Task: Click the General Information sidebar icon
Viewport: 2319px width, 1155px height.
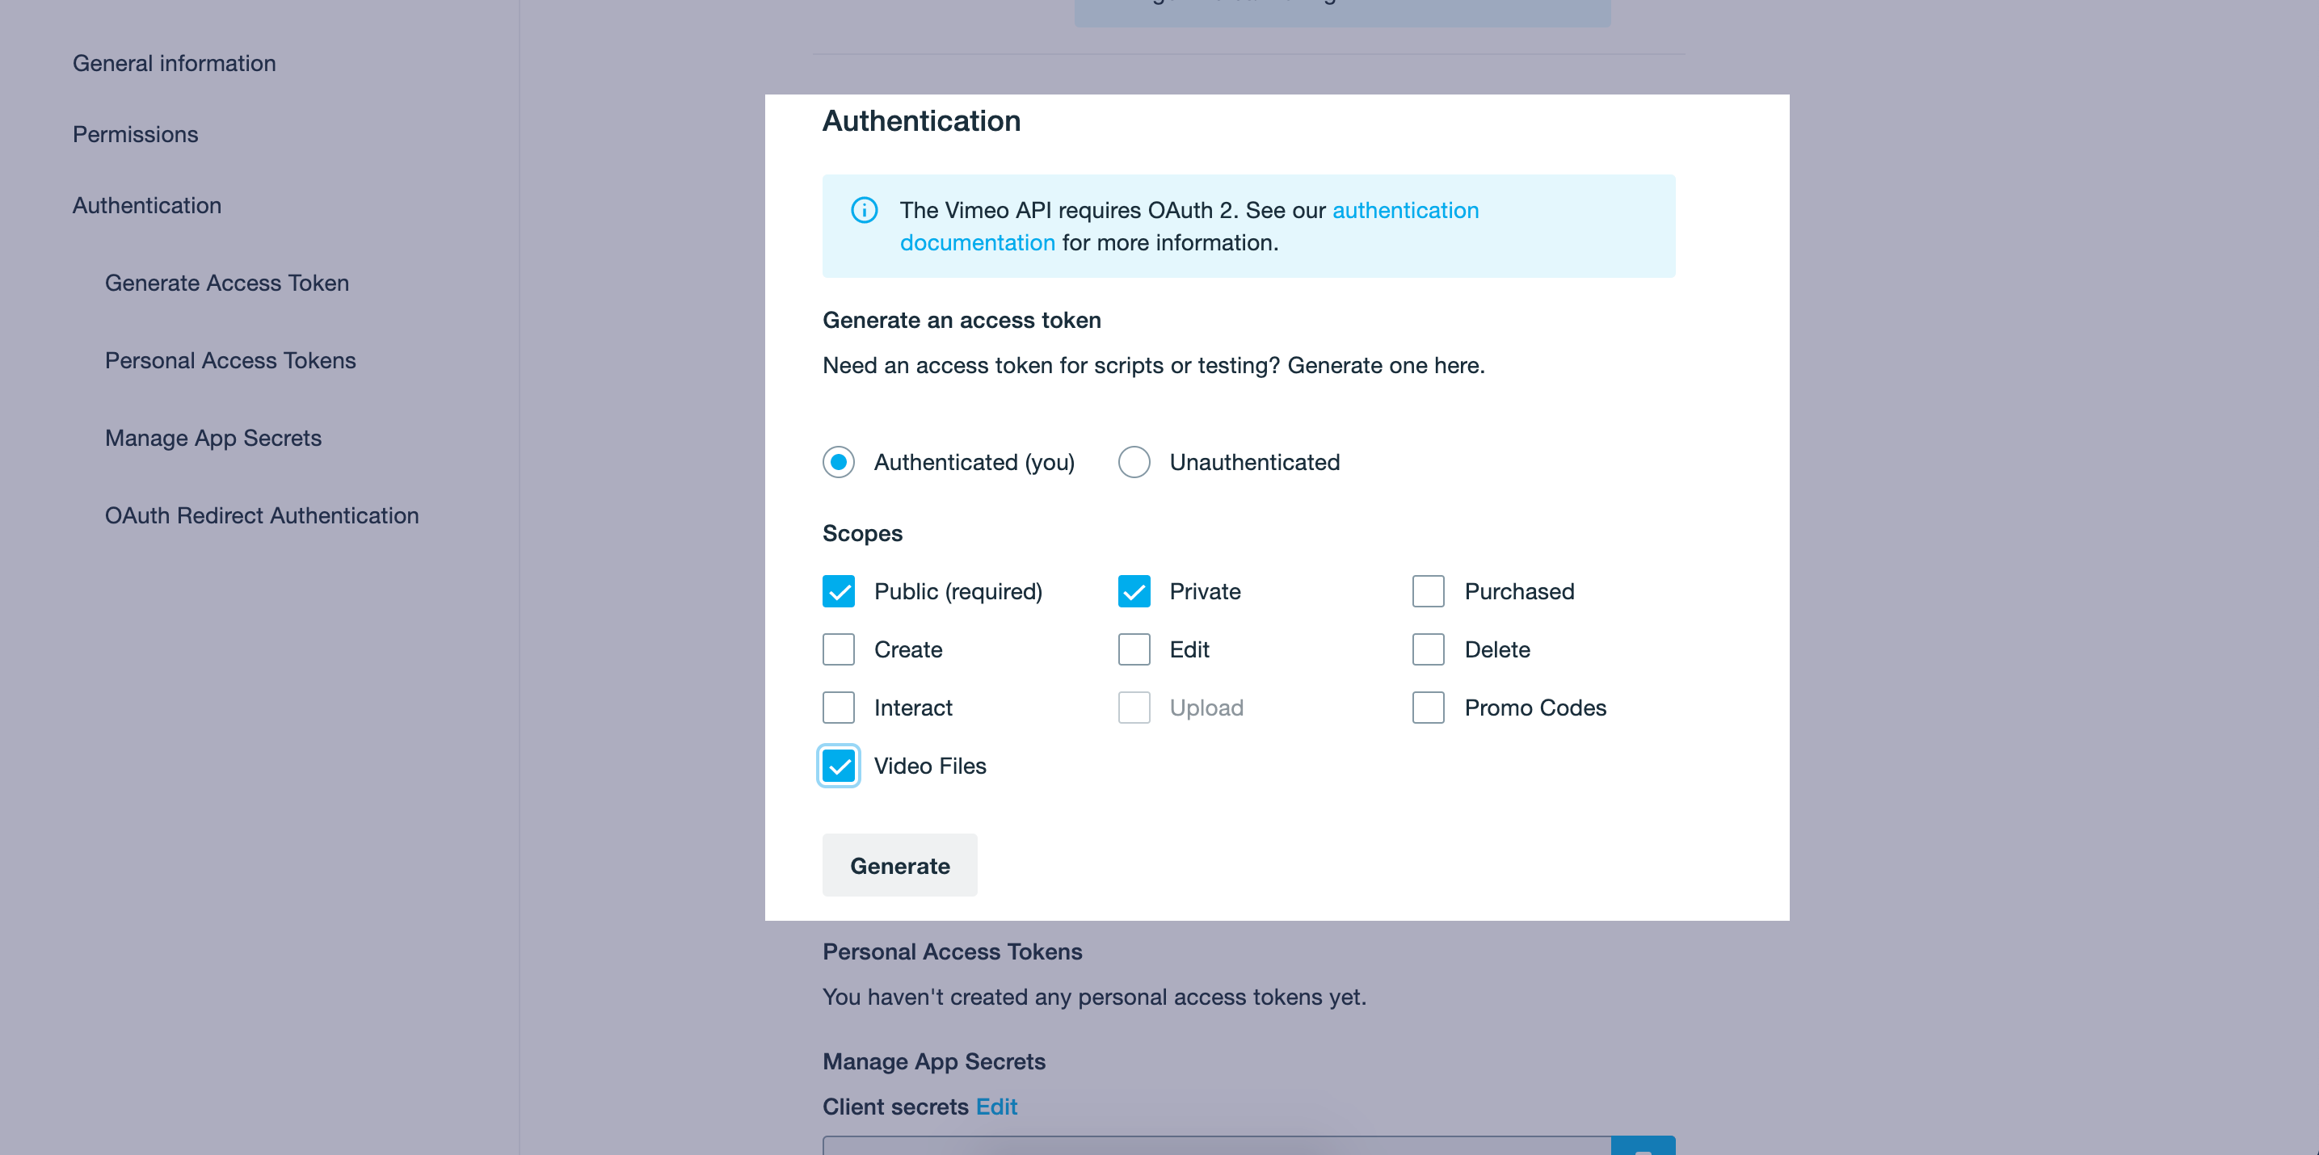Action: pos(173,62)
